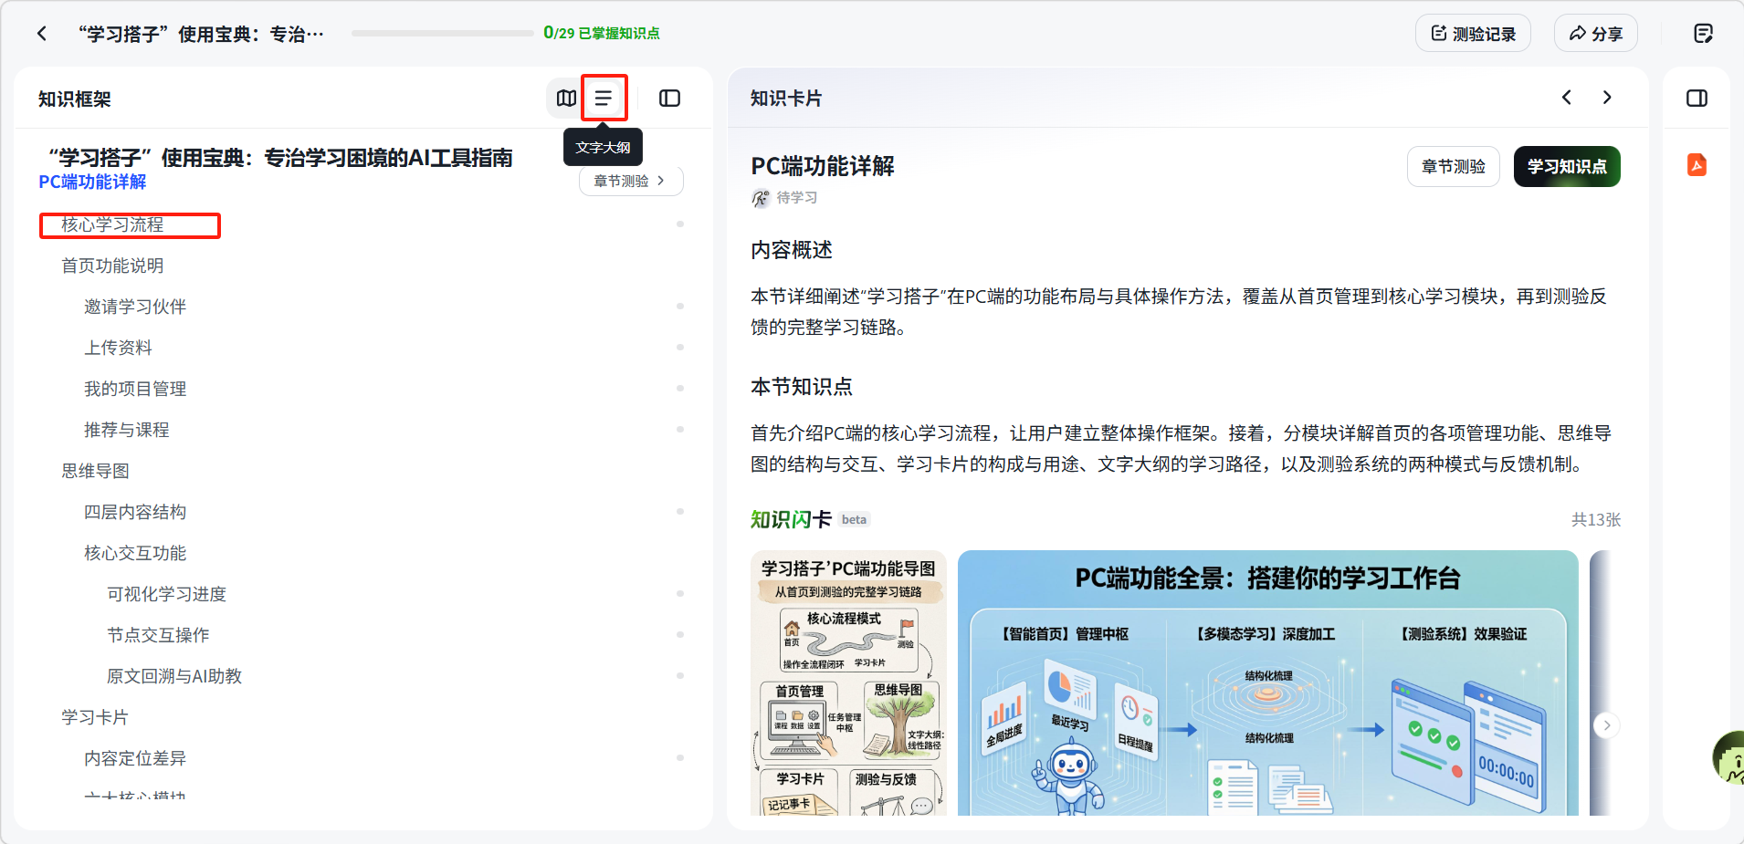Expand 章节测验 in the outline panel
Viewport: 1744px width, 844px height.
tap(630, 181)
